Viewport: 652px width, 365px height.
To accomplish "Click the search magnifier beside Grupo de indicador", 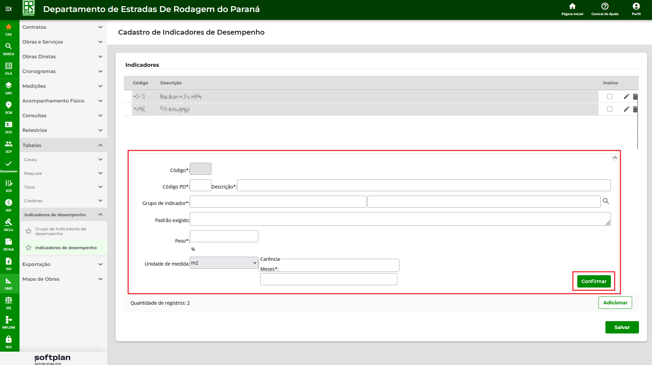I will 606,201.
